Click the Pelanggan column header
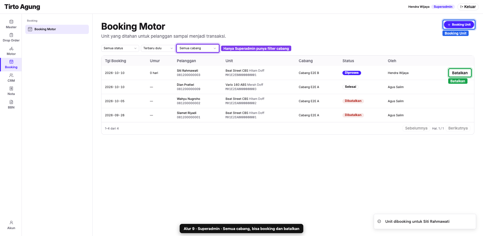Viewport: 483px width, 236px height. click(186, 61)
